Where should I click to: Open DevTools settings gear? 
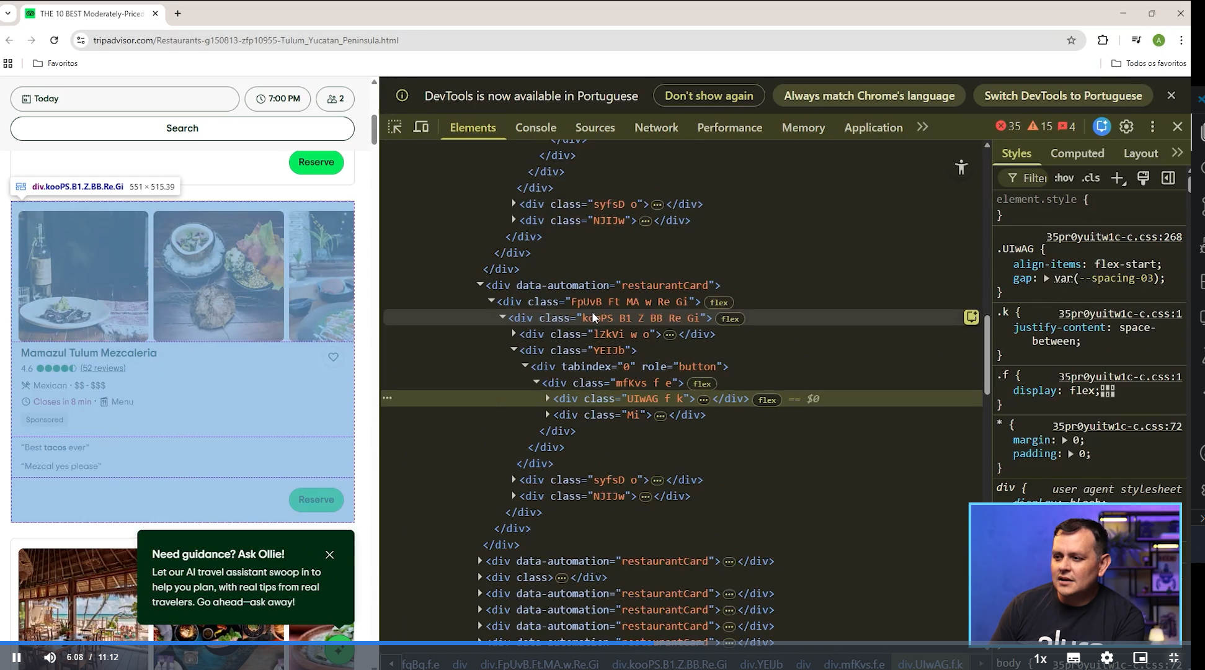[x=1126, y=127]
